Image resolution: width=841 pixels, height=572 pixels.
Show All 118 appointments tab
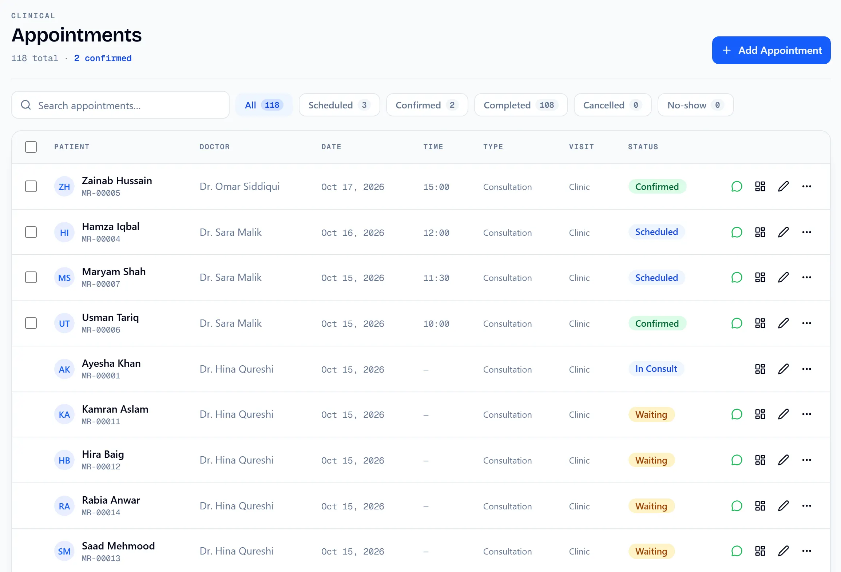264,105
